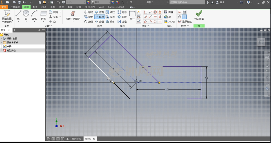
Task: Click the Fillet (圆角) tool
Action: click(54, 12)
